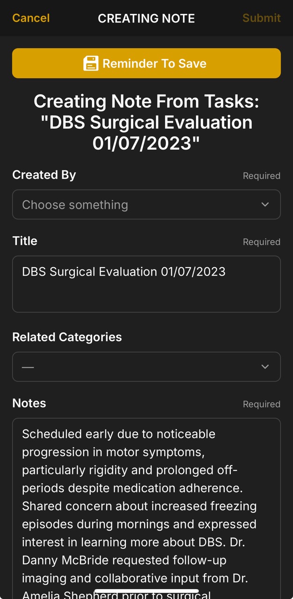Tap the Required label beside Title
293x599 pixels.
[261, 241]
